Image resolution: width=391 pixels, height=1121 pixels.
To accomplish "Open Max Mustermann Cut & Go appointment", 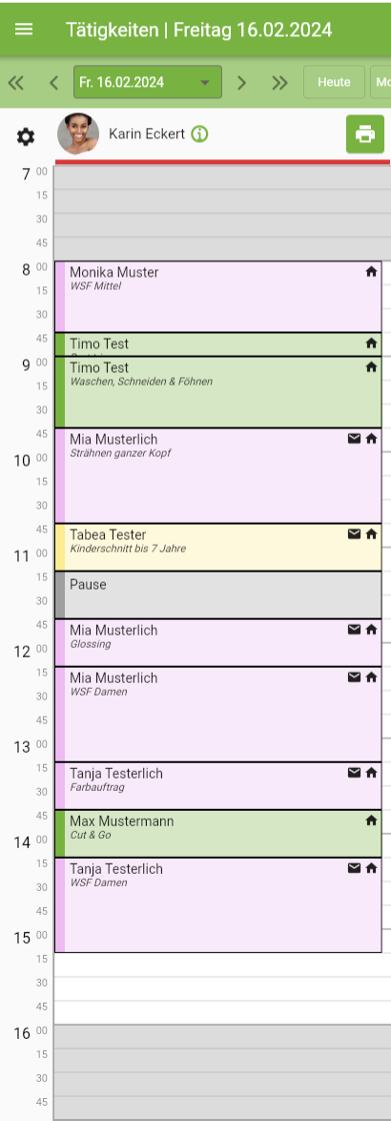I will point(218,834).
